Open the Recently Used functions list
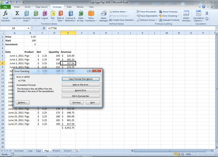The width and height of the screenshot is (218, 157). 26,16
